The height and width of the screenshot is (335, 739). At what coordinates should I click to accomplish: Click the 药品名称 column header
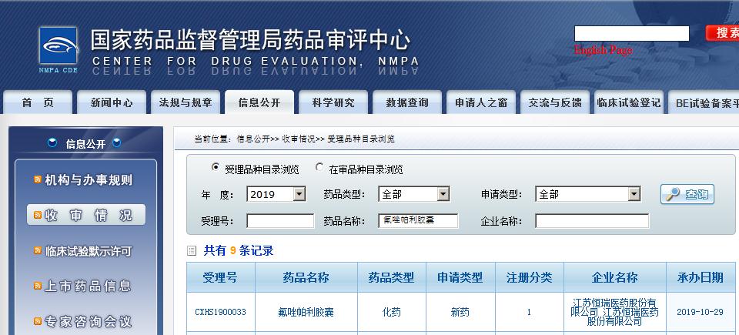click(x=306, y=277)
